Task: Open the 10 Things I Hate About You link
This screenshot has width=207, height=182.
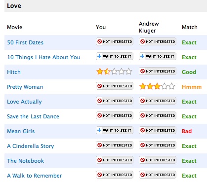Action: (x=43, y=57)
